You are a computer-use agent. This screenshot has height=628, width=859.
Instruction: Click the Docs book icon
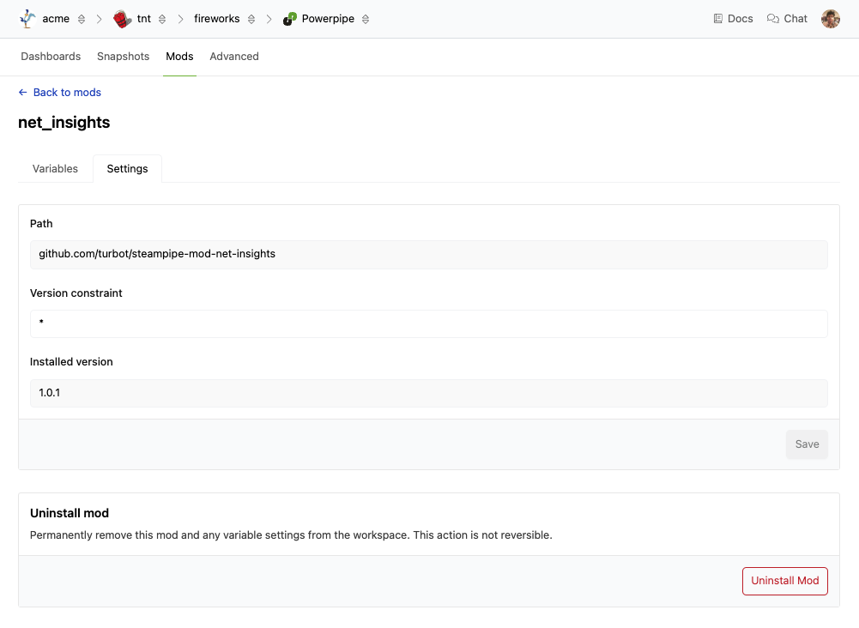[718, 19]
